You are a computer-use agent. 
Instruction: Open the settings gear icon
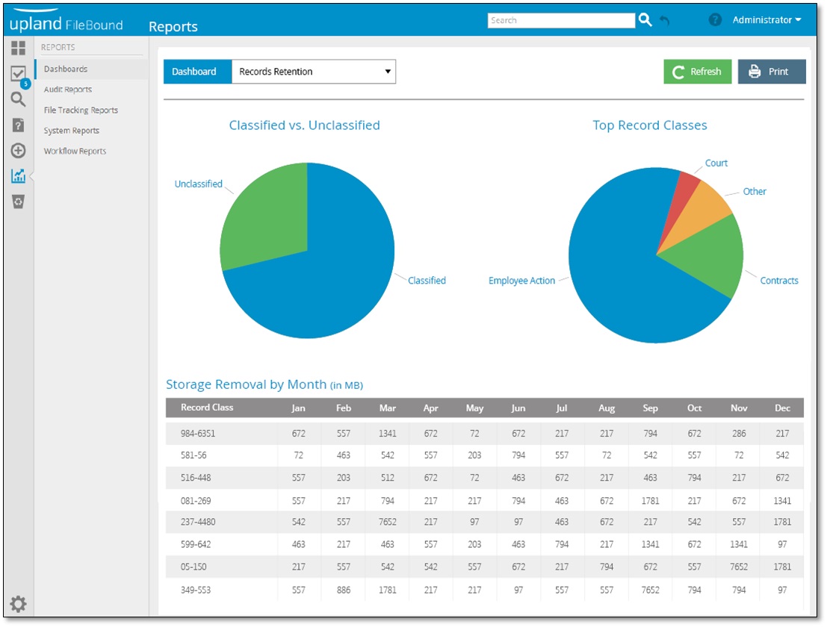point(18,605)
